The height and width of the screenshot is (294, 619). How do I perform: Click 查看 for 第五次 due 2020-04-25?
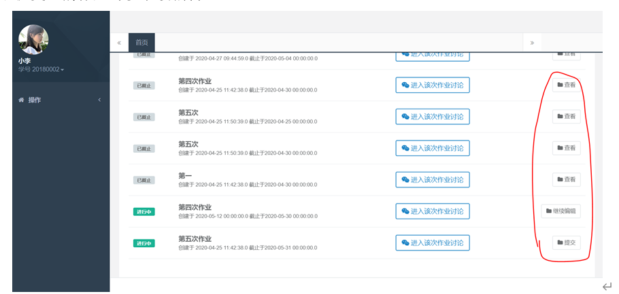[x=567, y=116]
